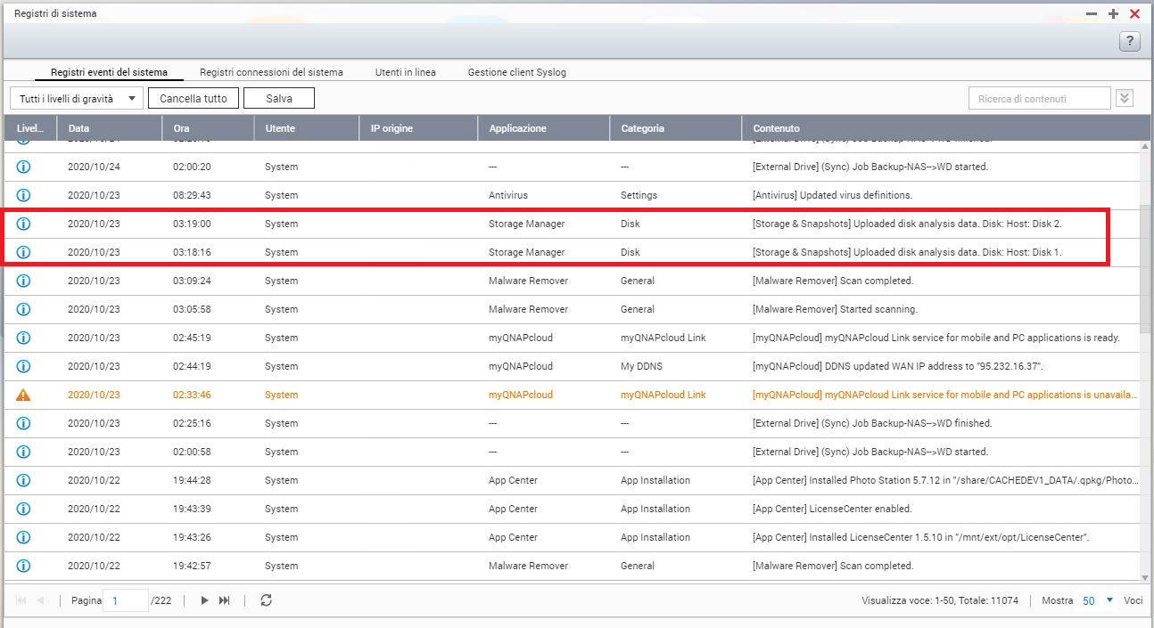
Task: Switch to Registri connessioni del sistema tab
Action: pos(271,72)
